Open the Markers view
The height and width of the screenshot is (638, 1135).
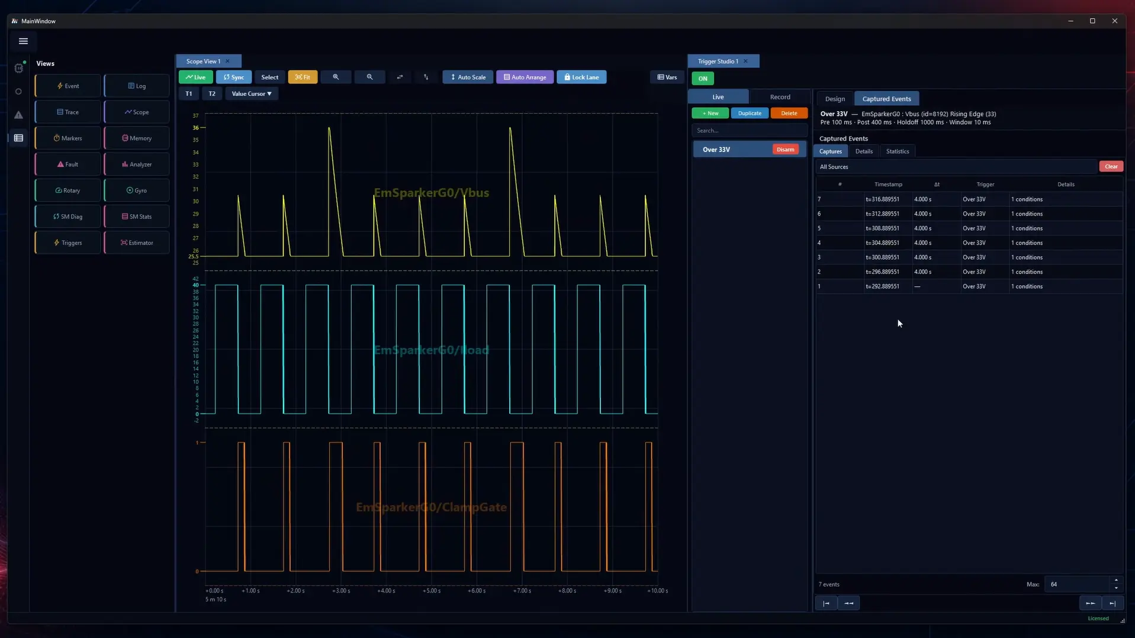(68, 138)
